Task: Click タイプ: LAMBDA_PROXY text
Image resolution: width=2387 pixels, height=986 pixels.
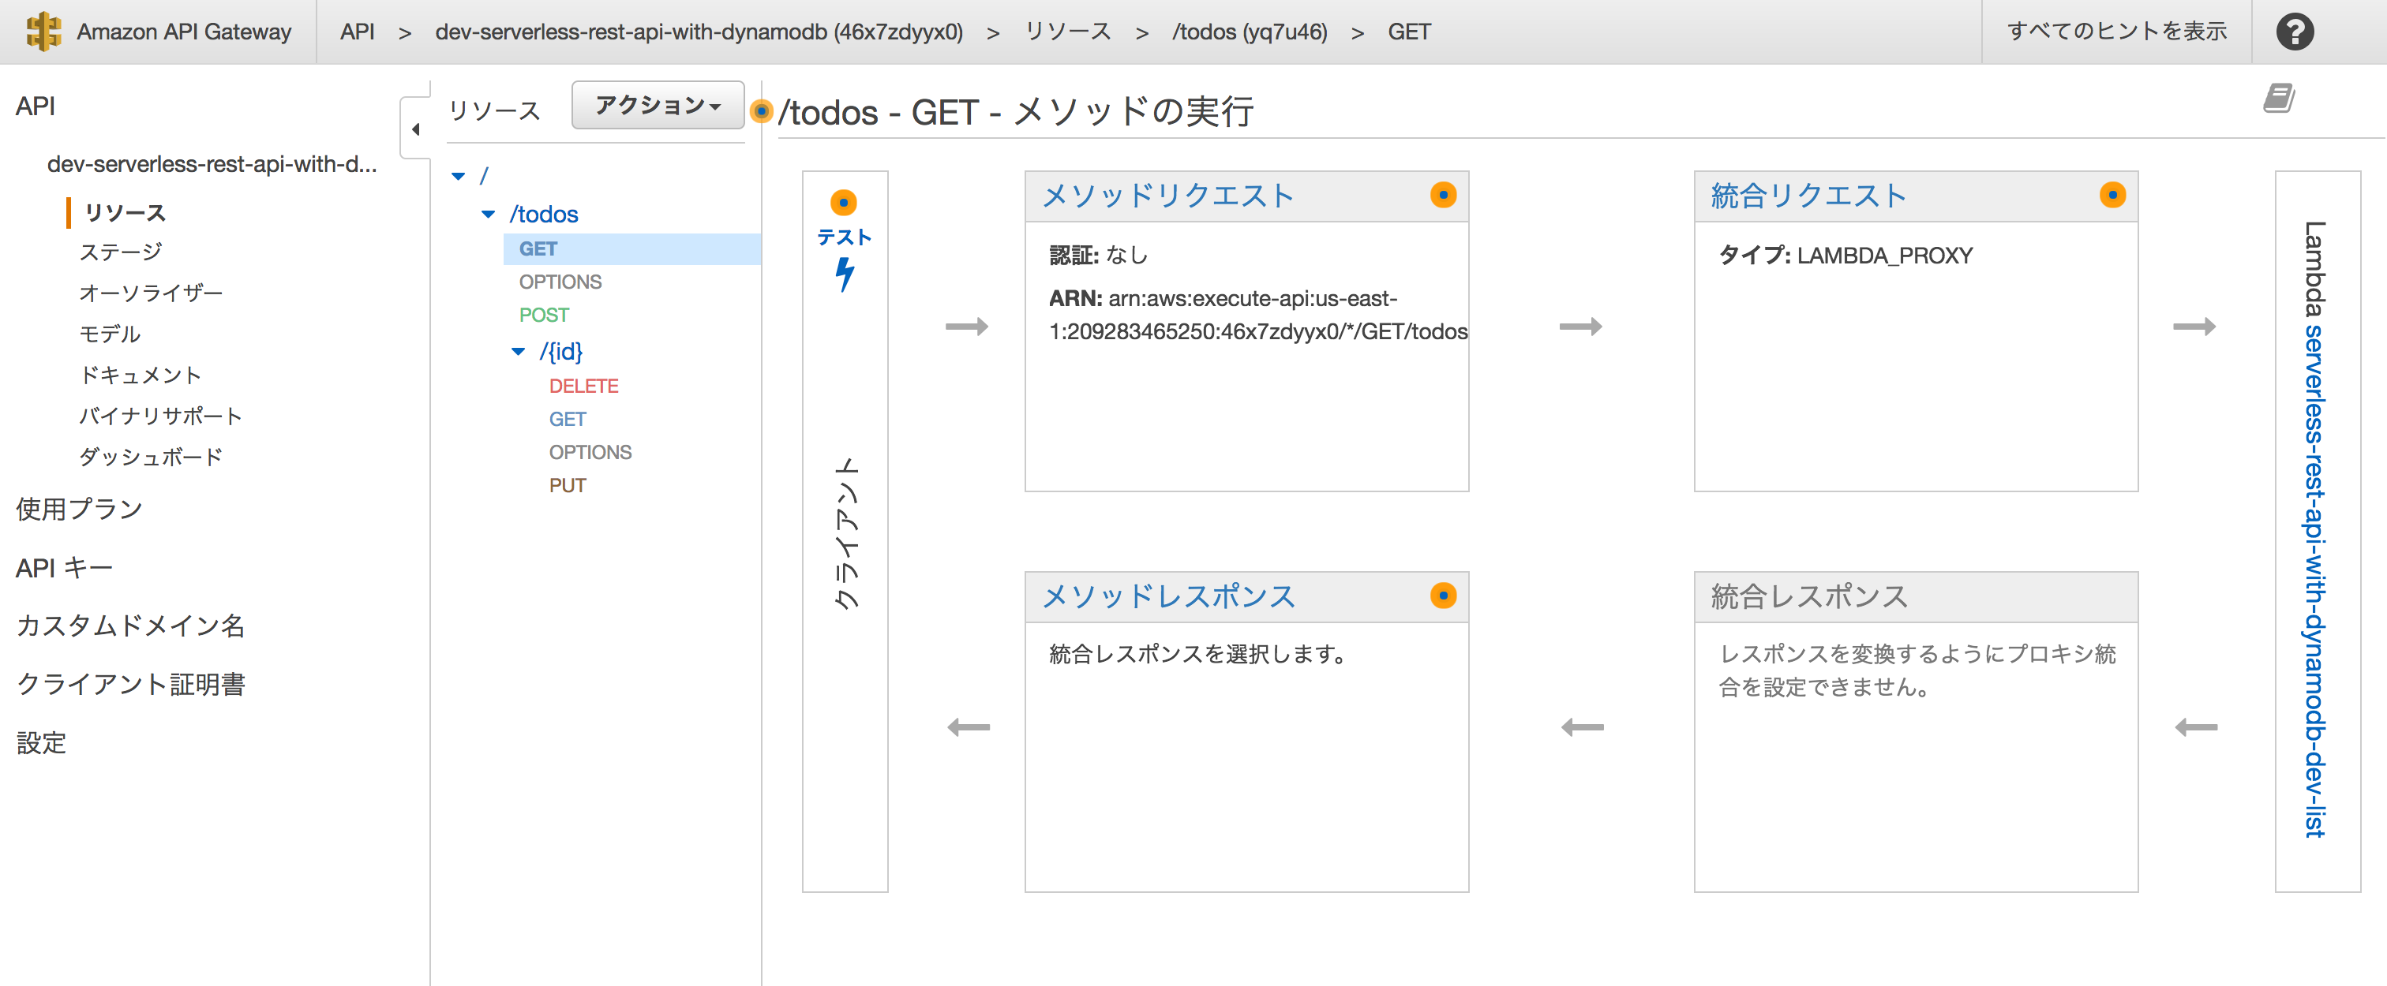Action: (x=1846, y=255)
